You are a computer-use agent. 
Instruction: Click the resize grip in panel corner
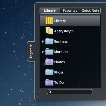click(38, 97)
